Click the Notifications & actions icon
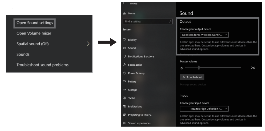Viewport: 265px width, 131px height. tap(124, 56)
